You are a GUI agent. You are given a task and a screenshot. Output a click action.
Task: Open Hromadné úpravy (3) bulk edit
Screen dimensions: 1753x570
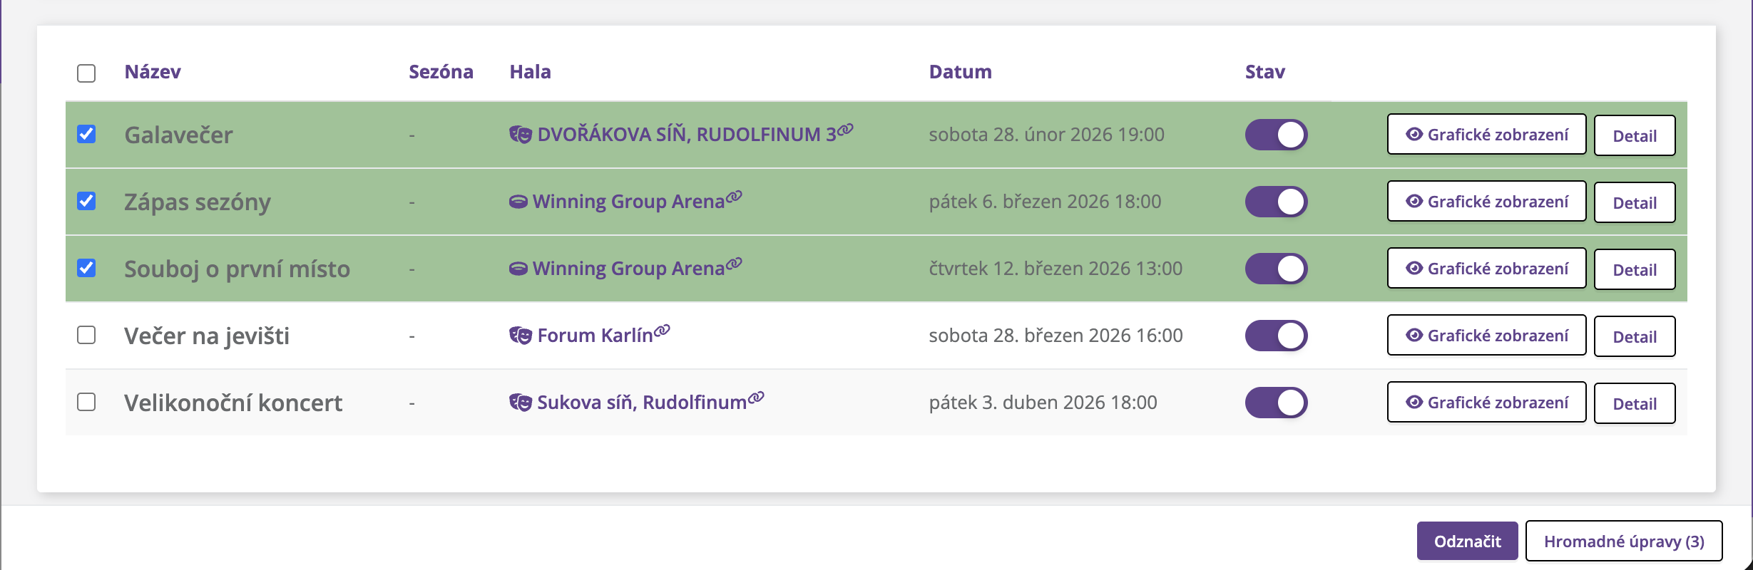click(1623, 541)
